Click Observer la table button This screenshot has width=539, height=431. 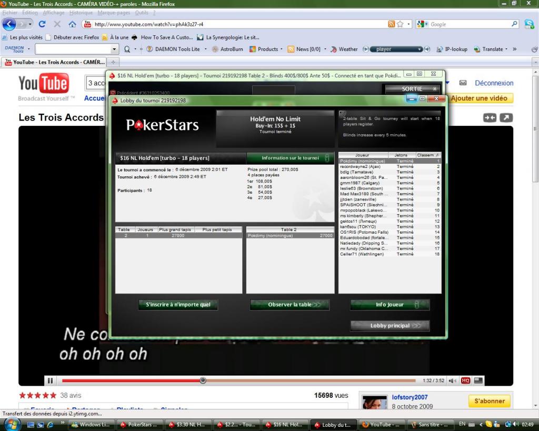[x=290, y=305]
